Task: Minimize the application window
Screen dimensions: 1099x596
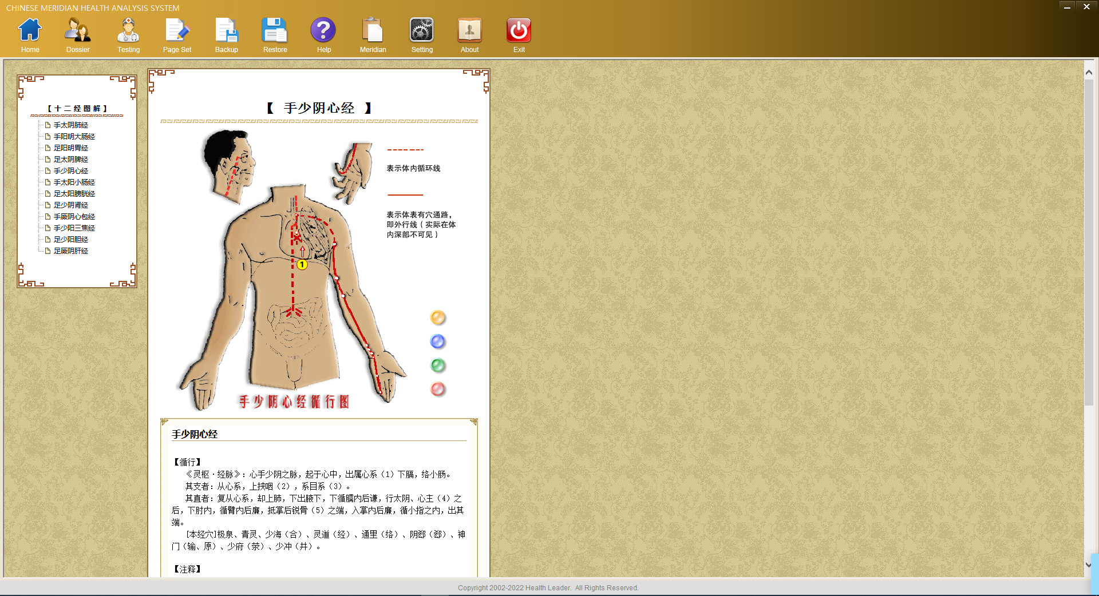Action: coord(1067,7)
